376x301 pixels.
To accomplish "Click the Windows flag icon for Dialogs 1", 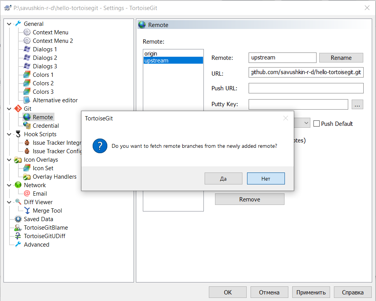I will 27,49.
